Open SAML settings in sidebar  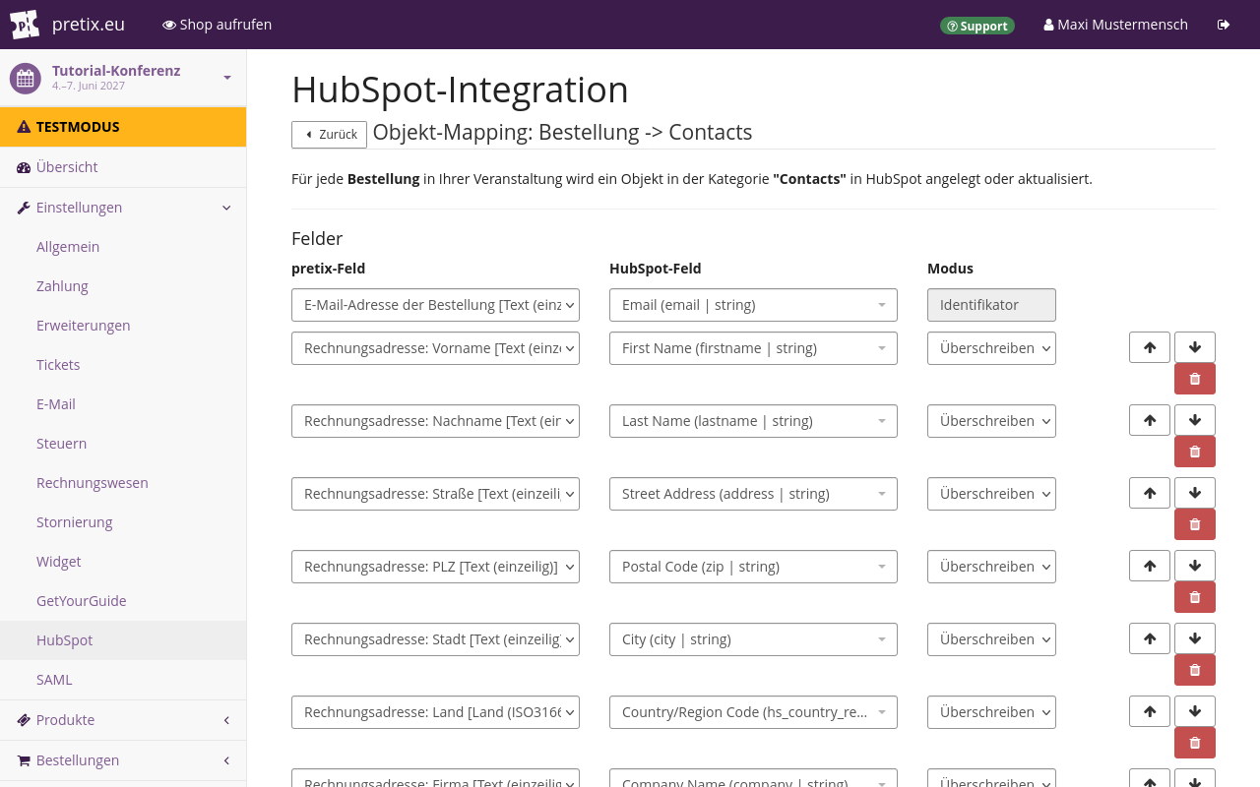(x=123, y=680)
